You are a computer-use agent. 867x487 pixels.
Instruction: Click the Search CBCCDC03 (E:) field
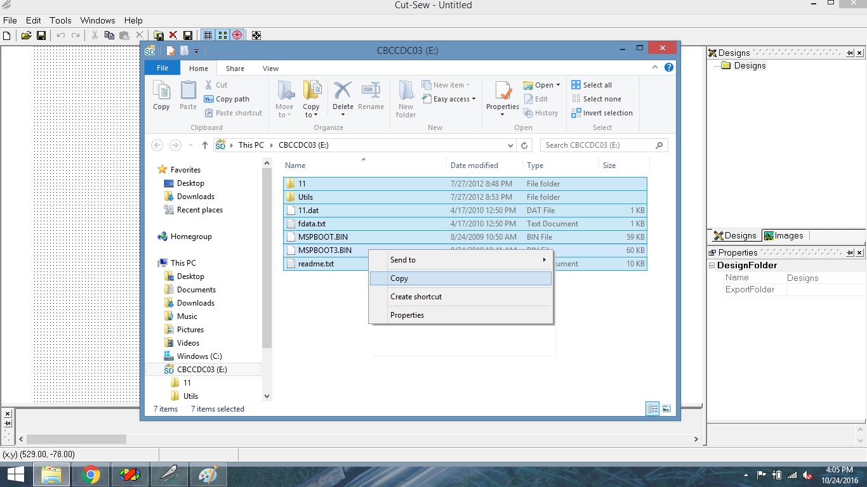[597, 145]
